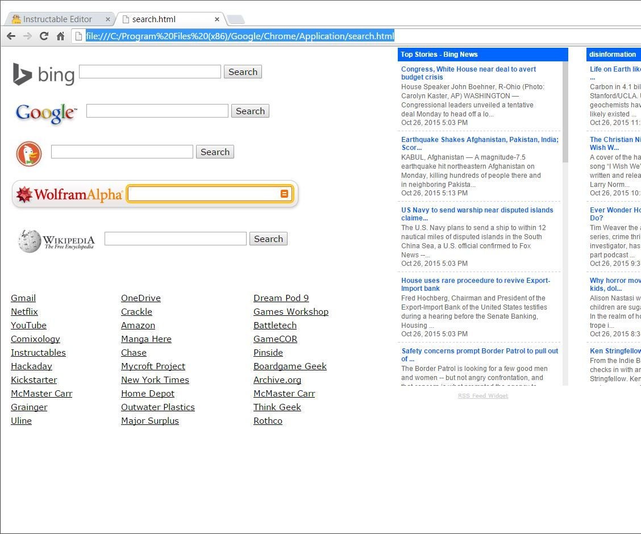This screenshot has width=641, height=534.
Task: Open the Instructables link
Action: tap(38, 352)
